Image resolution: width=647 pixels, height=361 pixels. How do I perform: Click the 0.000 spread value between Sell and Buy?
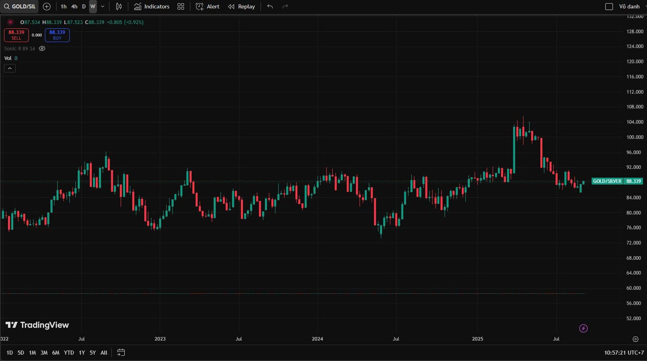[37, 35]
